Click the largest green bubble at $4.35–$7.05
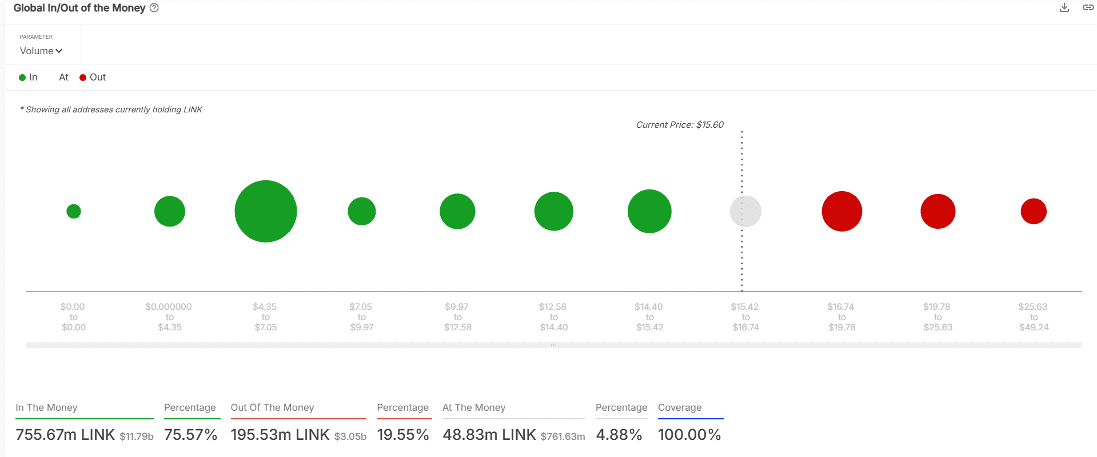This screenshot has width=1097, height=457. point(266,211)
